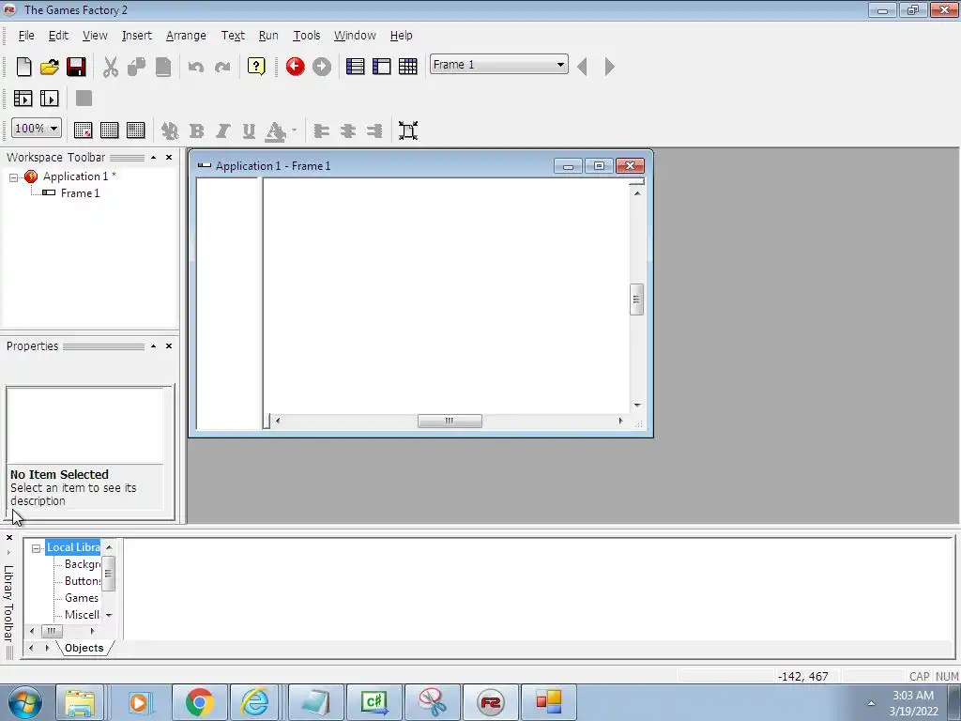Screen dimensions: 961x721
Task: Run the application with film play icon
Action: (23, 99)
